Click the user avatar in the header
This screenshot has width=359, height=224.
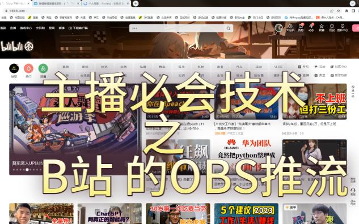(278, 28)
